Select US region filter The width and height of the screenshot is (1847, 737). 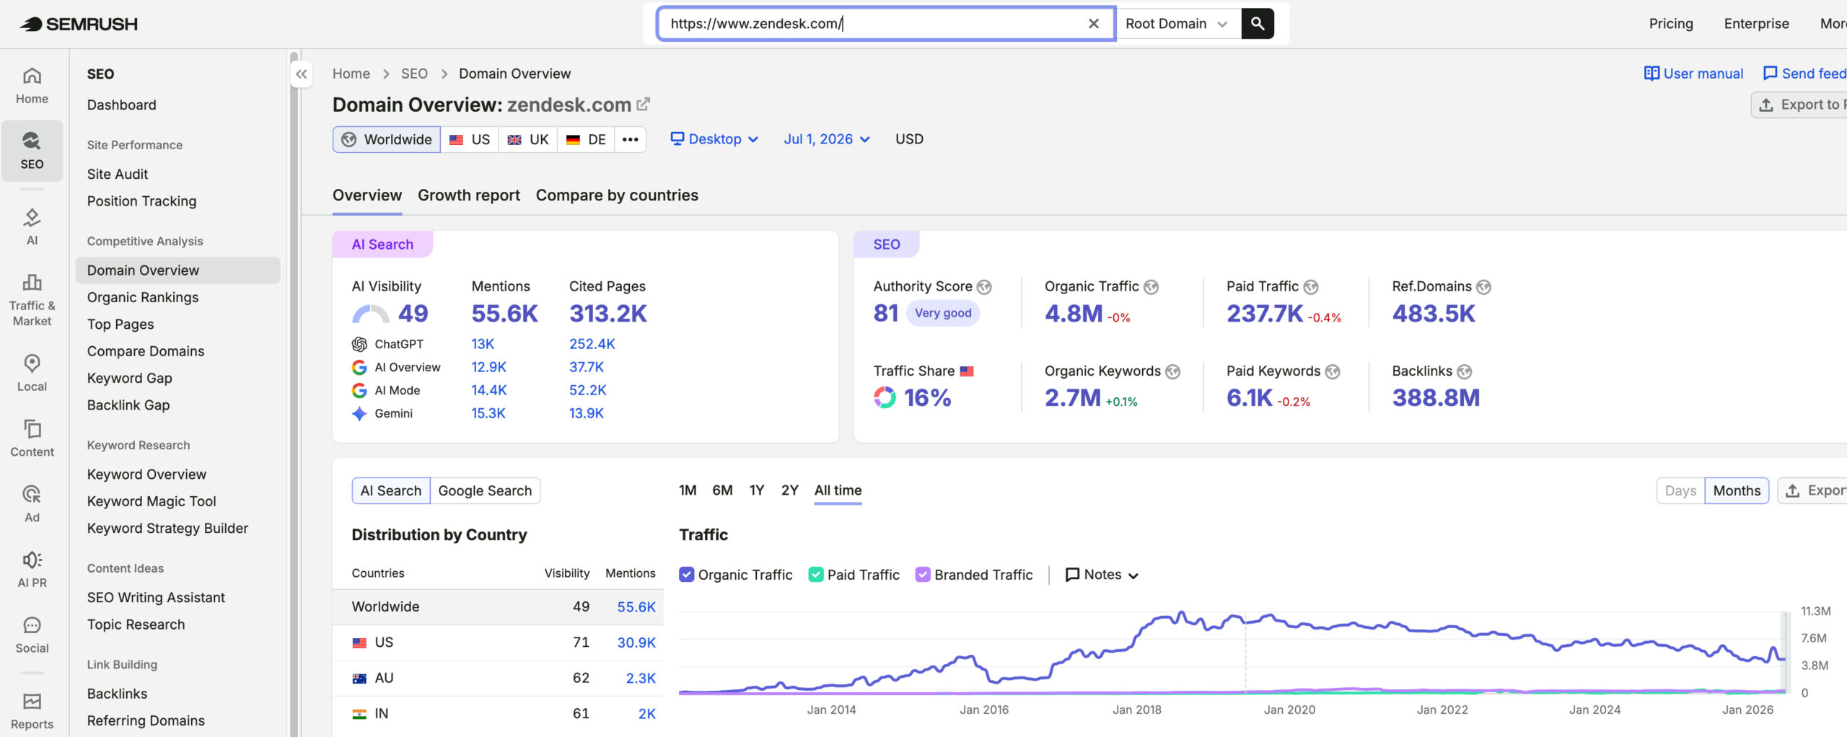click(470, 139)
